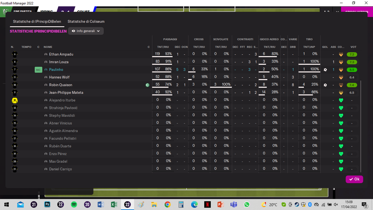Open the Info generali view dropdown
Screen dimensions: 373x210
(x=86, y=31)
